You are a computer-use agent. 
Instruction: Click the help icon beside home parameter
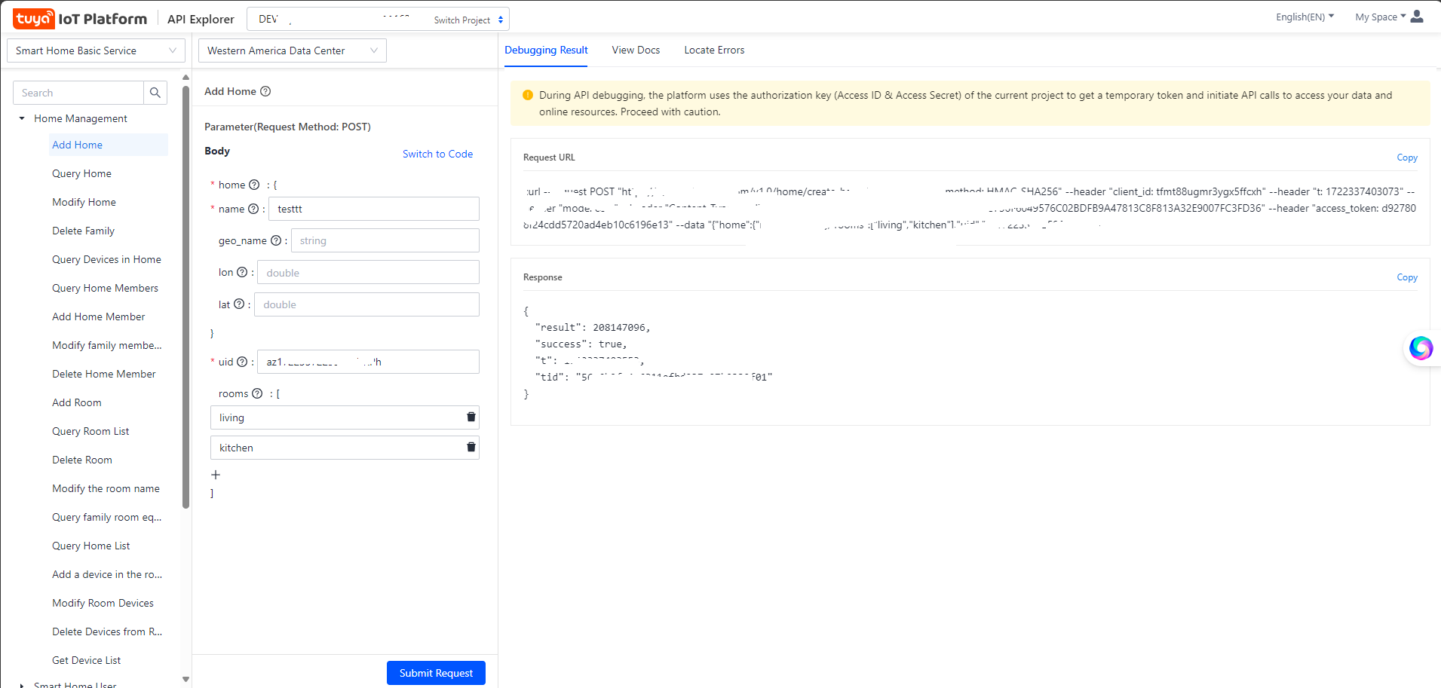point(254,185)
